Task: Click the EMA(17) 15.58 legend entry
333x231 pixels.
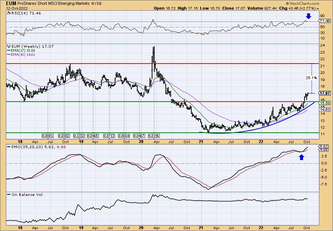Action: tap(23, 51)
